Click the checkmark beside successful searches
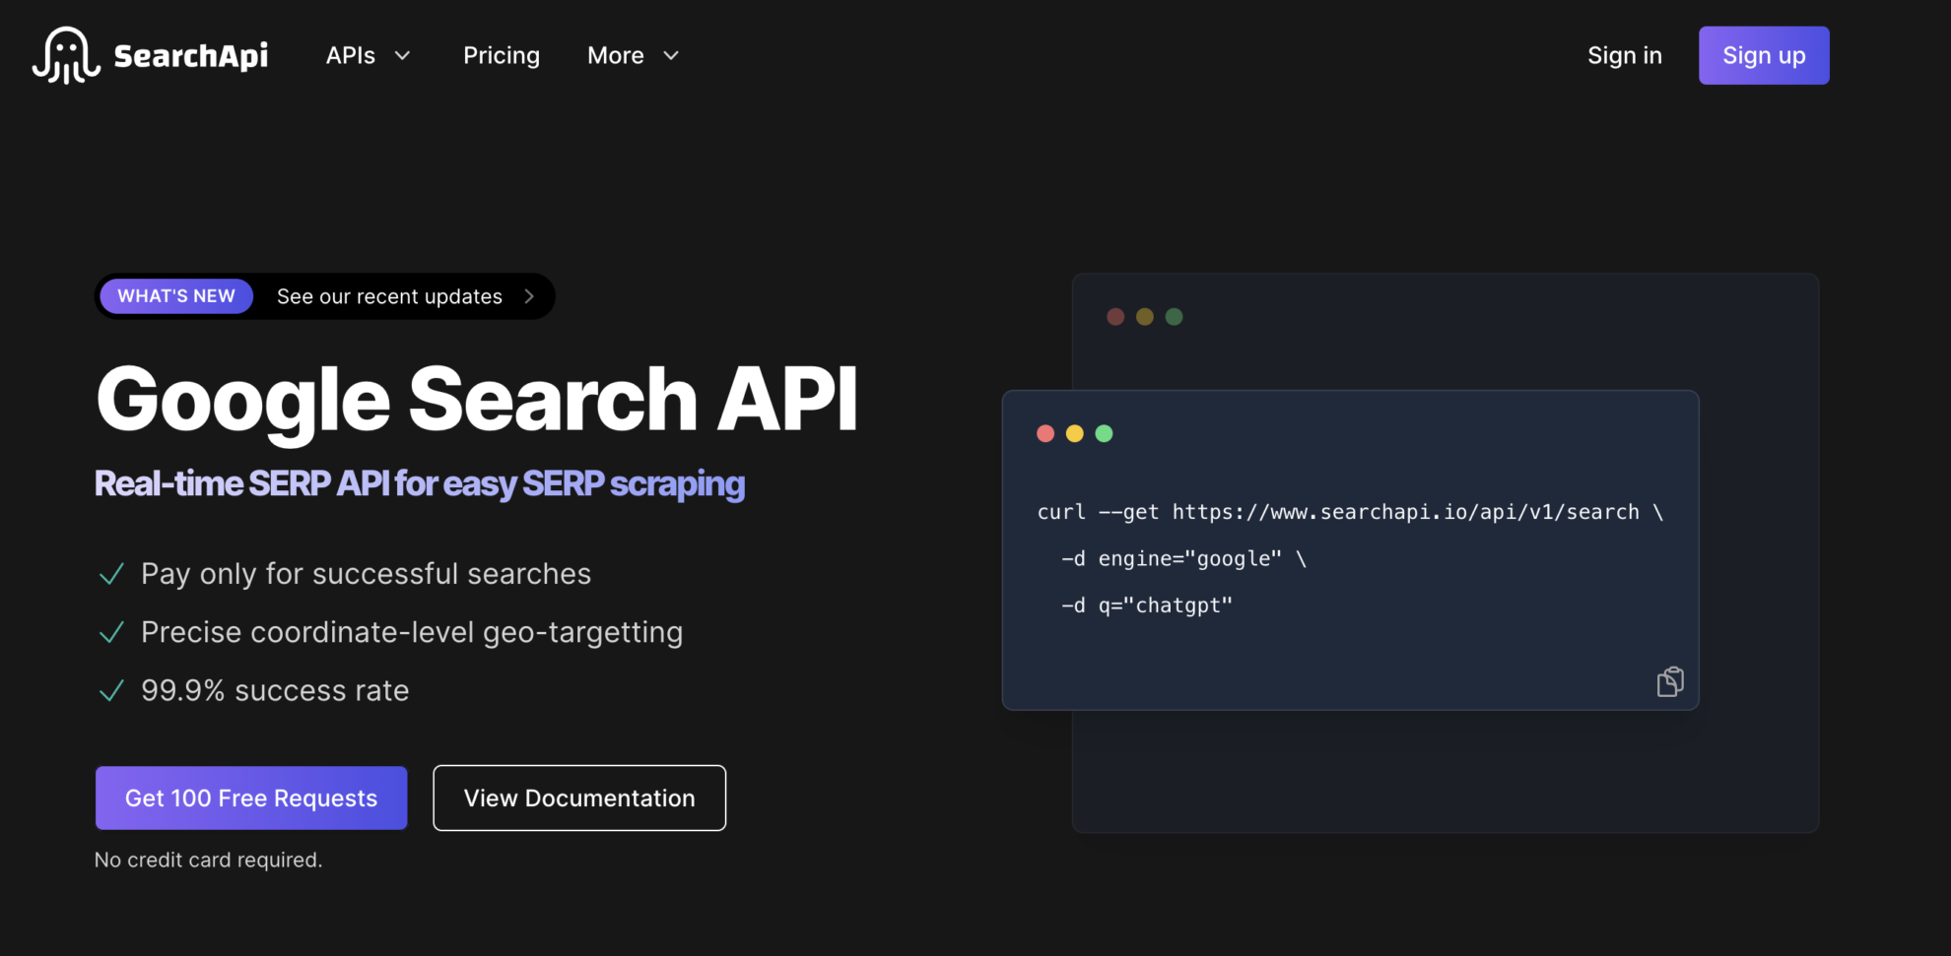Viewport: 1951px width, 956px height. pos(110,573)
